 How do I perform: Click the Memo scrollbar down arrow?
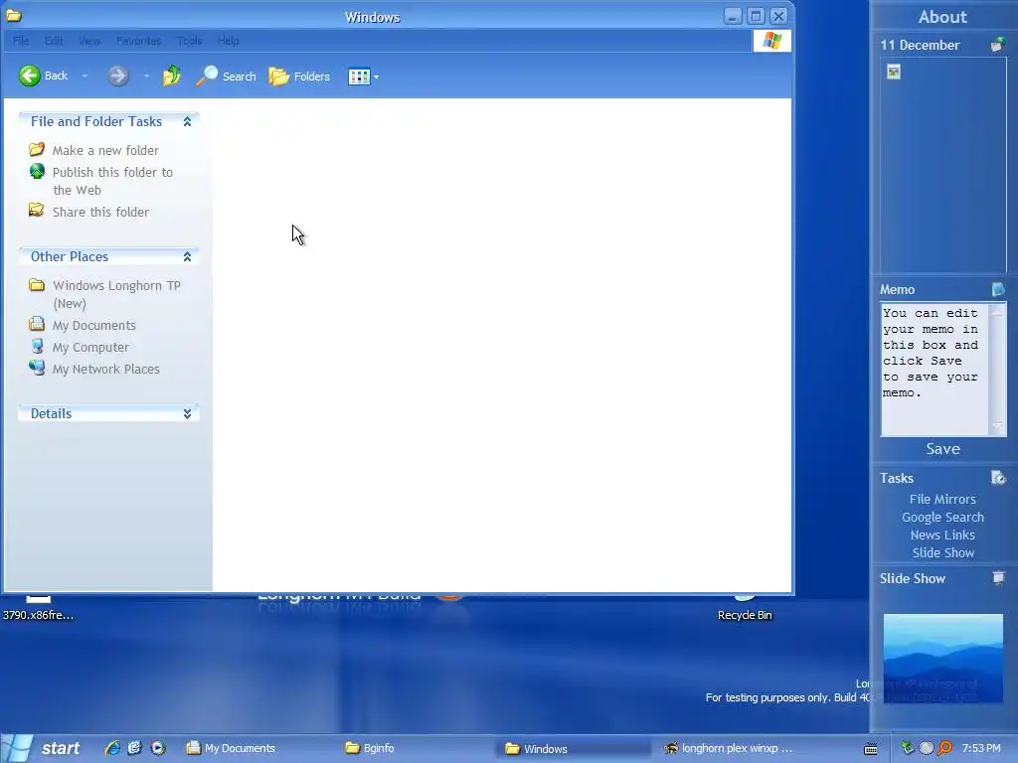pyautogui.click(x=997, y=427)
